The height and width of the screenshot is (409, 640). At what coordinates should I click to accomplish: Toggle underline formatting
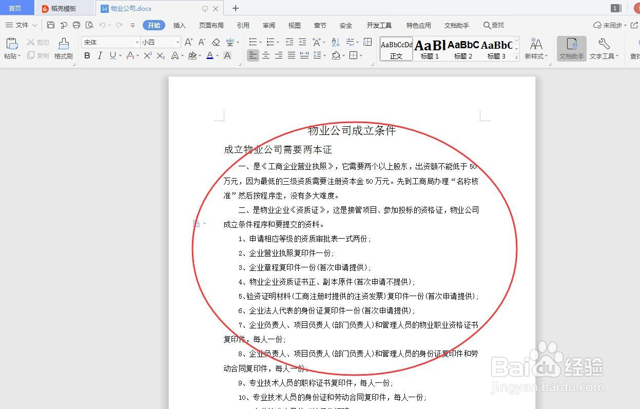tap(112, 56)
